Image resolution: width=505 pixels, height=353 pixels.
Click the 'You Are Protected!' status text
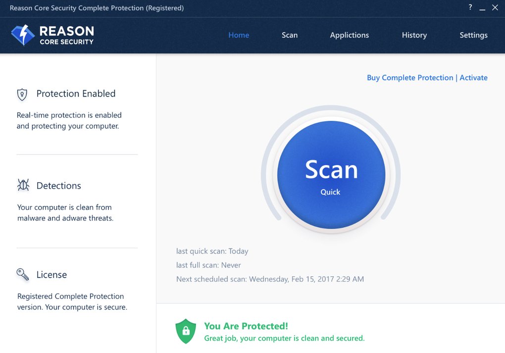(246, 326)
